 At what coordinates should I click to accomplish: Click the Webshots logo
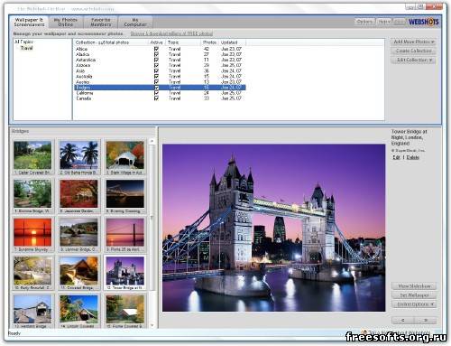point(424,22)
